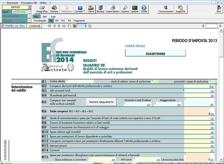The image size is (224, 164).
Task: Click RE15 Spese addebitate ai committenti field
Action: [102, 159]
